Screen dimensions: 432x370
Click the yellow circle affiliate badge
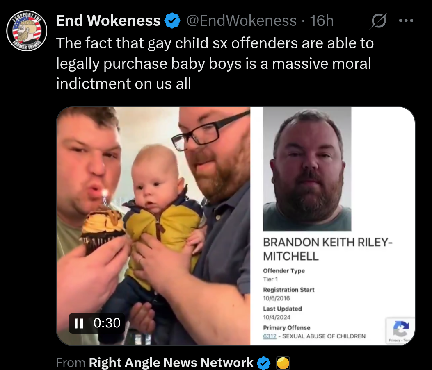click(x=283, y=363)
